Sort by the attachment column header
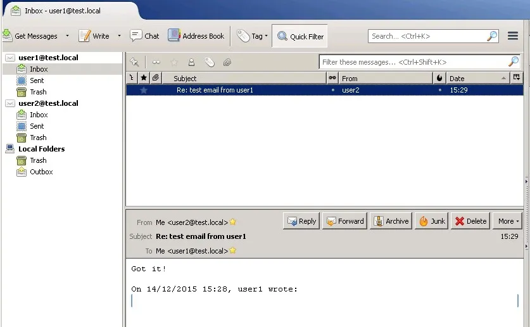 point(155,78)
